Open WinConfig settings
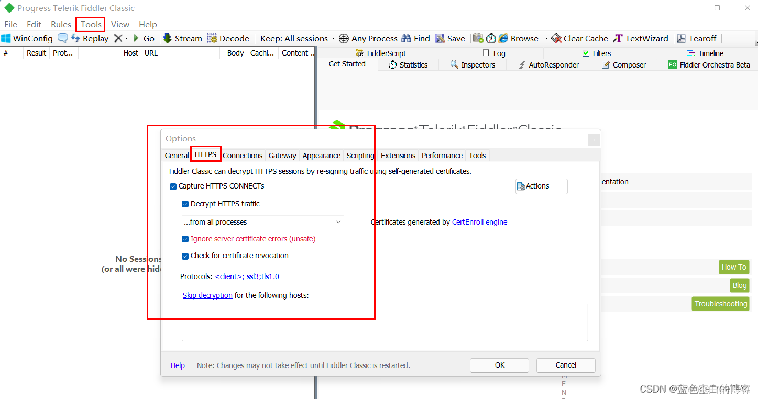This screenshot has width=758, height=399. pyautogui.click(x=27, y=38)
